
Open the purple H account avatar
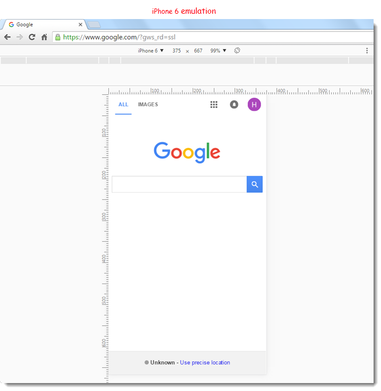[x=254, y=104]
